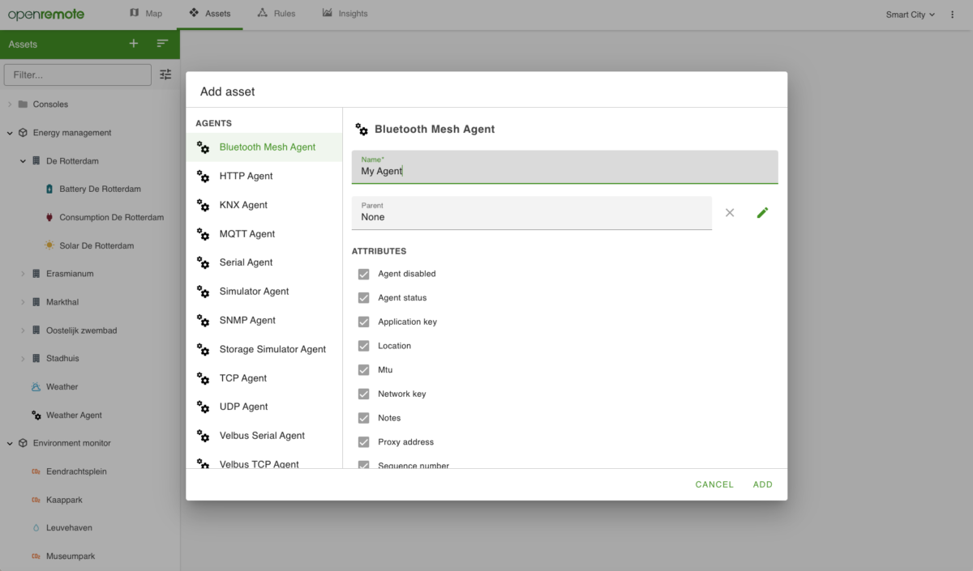Expand the Consoles tree node
The width and height of the screenshot is (973, 571).
click(x=10, y=104)
